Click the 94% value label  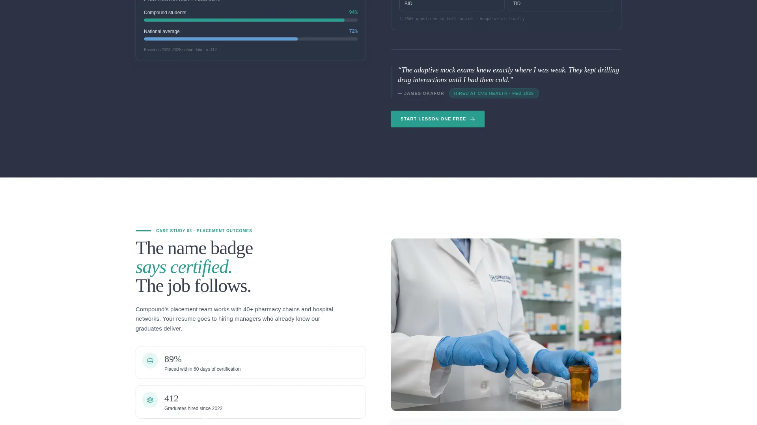(353, 12)
